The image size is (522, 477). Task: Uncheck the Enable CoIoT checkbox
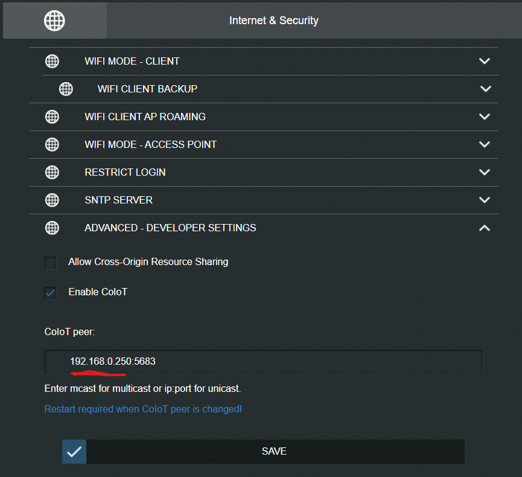pos(50,292)
